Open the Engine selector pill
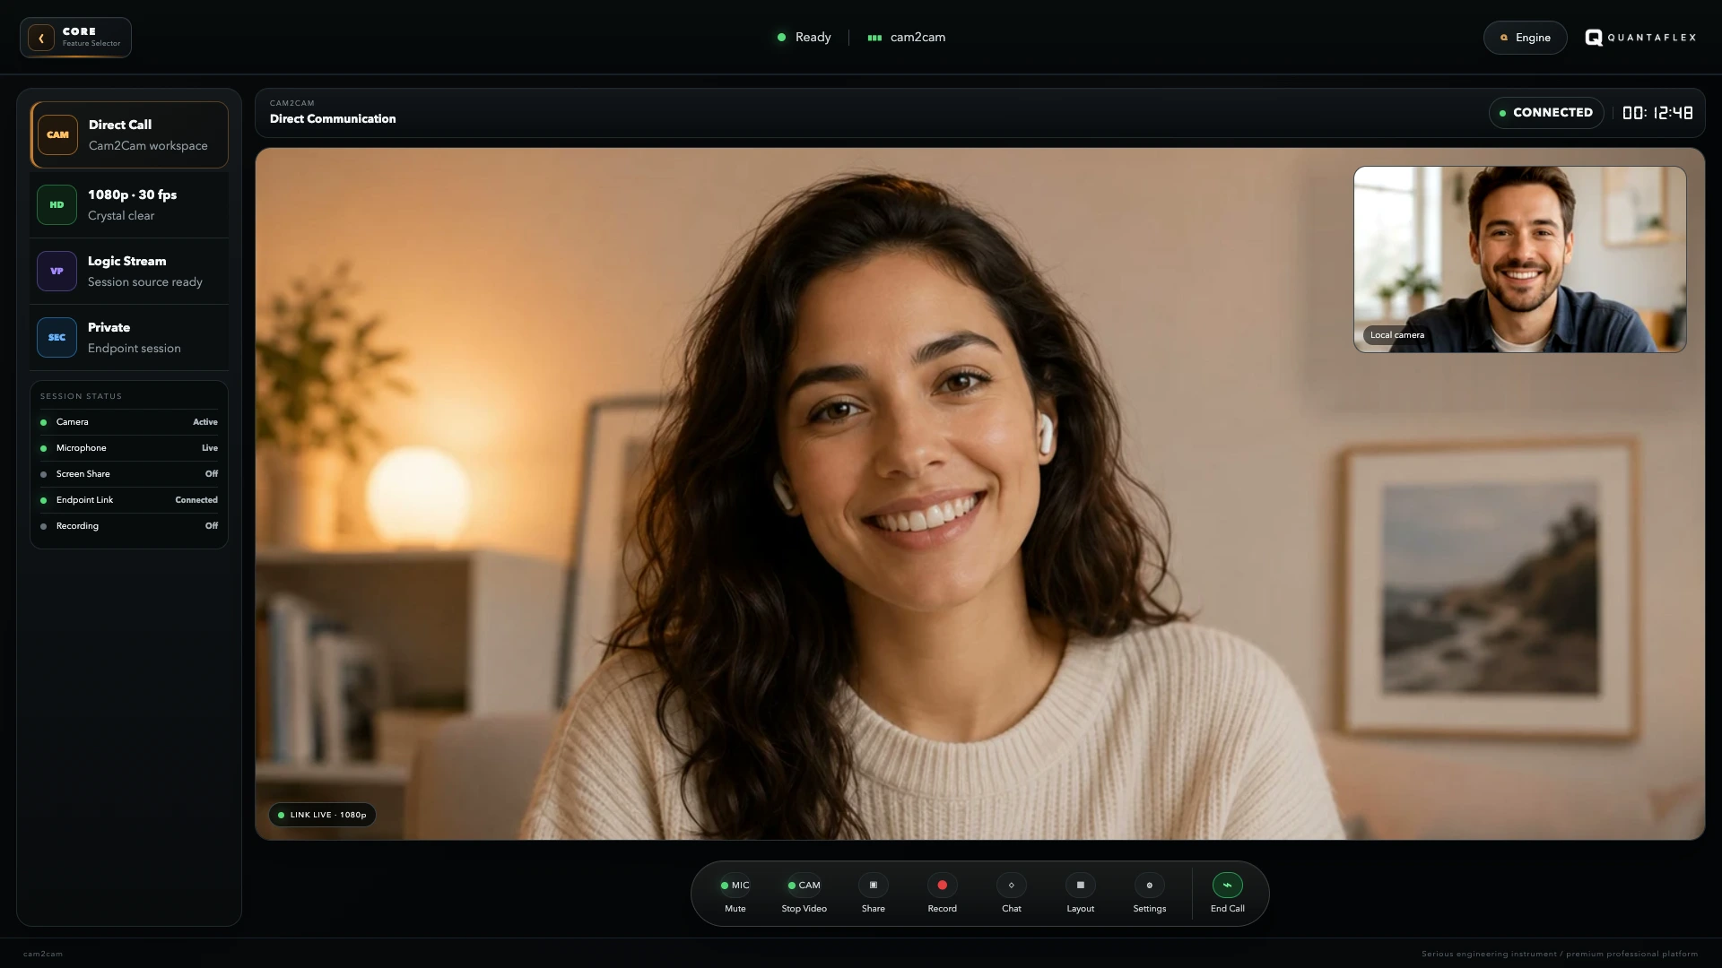The height and width of the screenshot is (968, 1722). point(1525,38)
